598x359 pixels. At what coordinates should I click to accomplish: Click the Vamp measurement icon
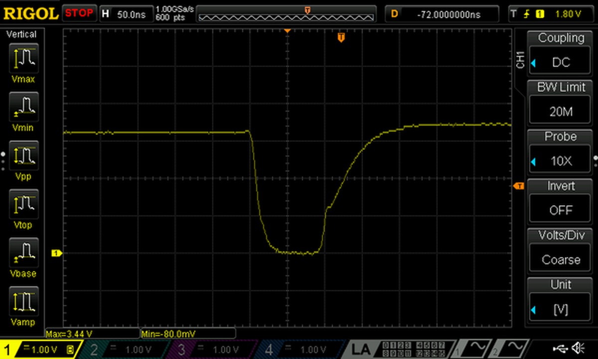(23, 301)
